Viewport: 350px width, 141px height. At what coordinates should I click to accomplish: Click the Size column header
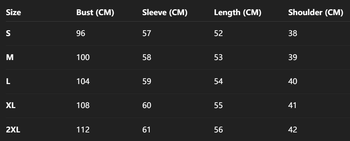click(x=14, y=13)
